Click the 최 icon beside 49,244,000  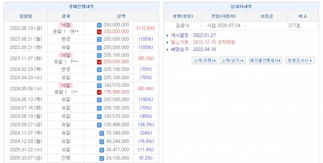coord(102,141)
